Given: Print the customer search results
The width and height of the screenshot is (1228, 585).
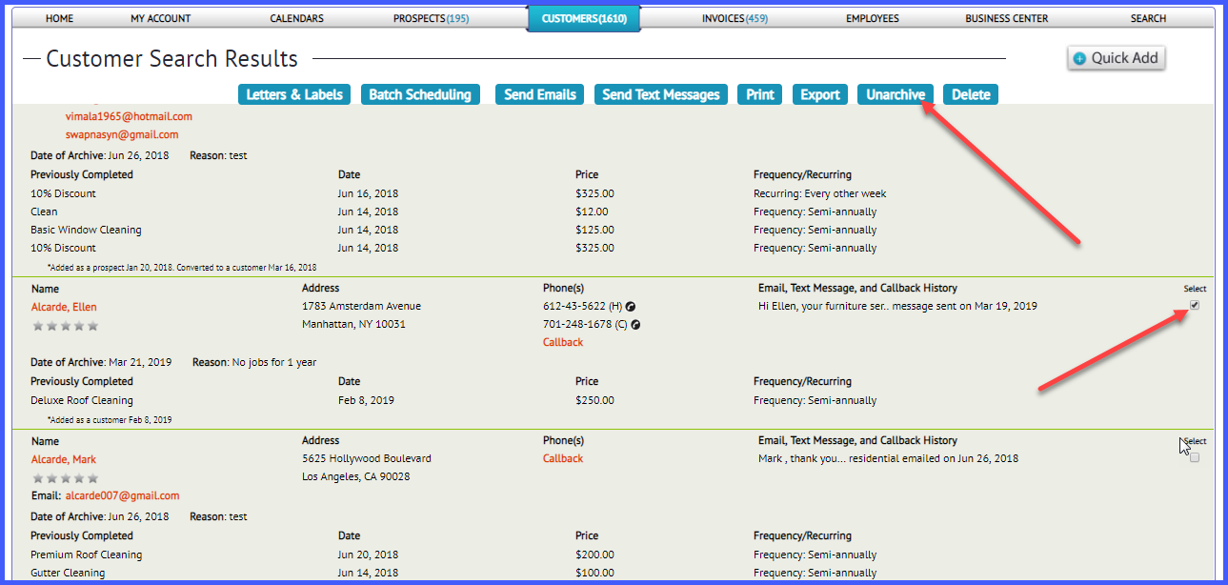Looking at the screenshot, I should click(760, 94).
